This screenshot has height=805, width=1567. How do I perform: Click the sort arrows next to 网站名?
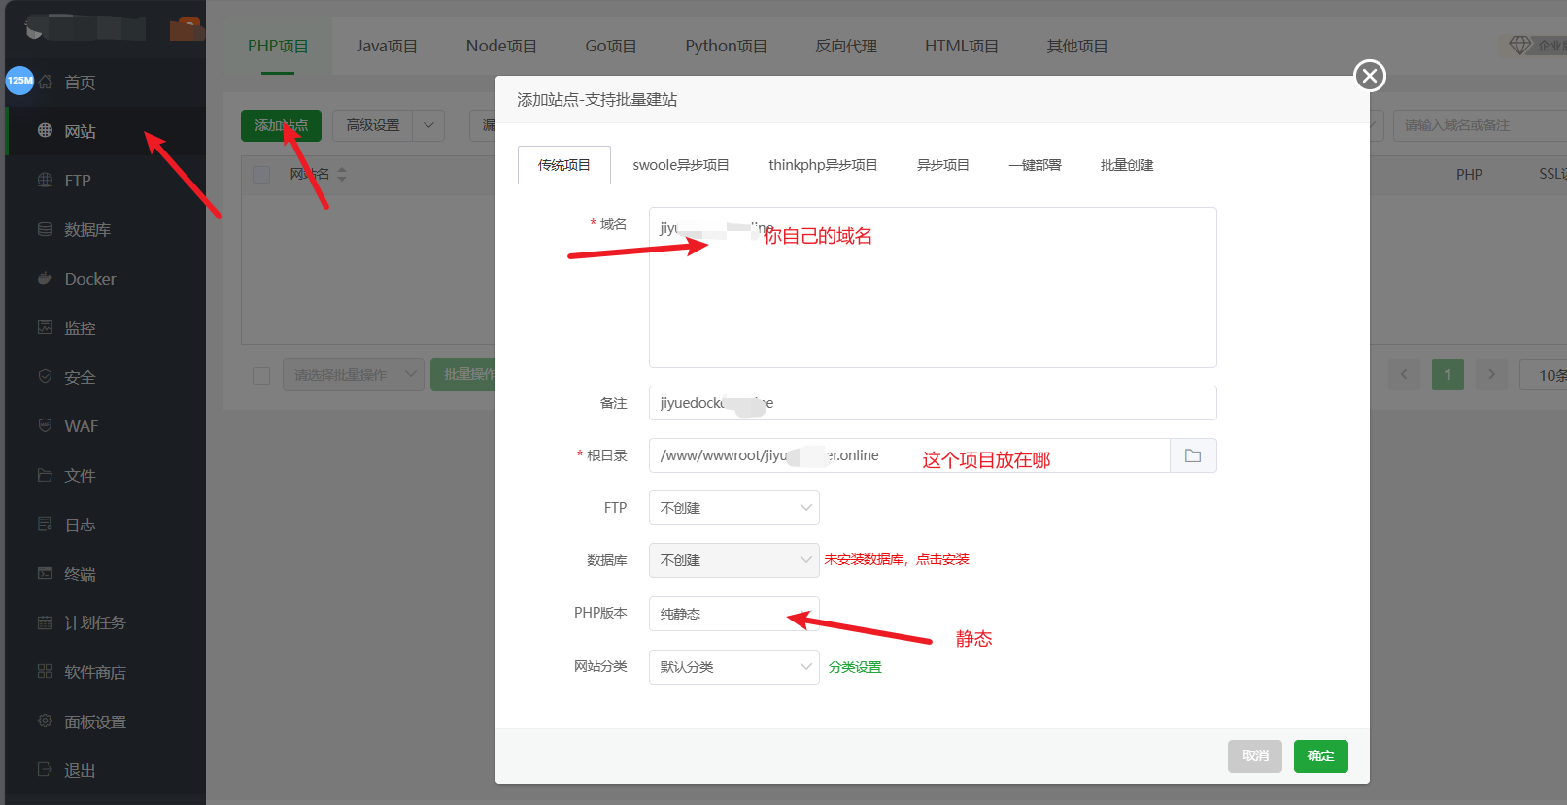click(x=342, y=174)
